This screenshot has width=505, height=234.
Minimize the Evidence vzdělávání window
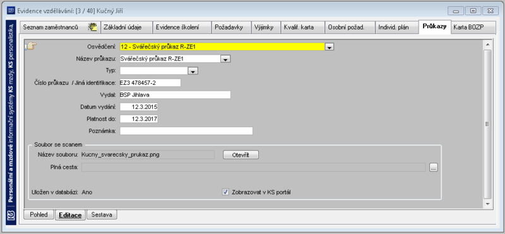pos(455,11)
